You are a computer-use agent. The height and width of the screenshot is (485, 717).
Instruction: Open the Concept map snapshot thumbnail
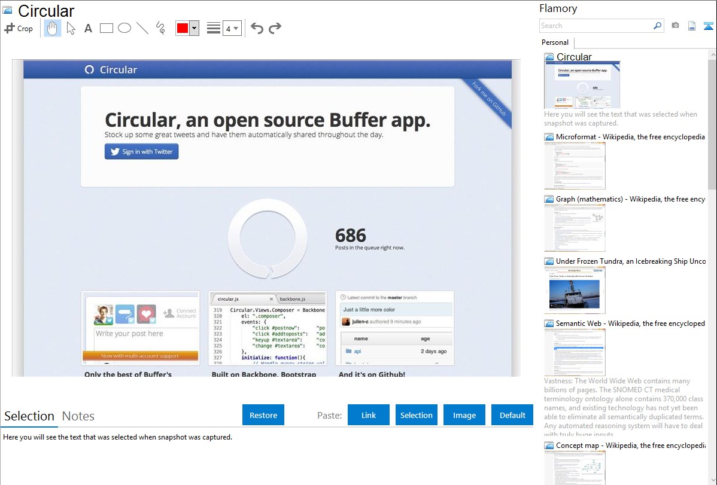click(x=575, y=467)
